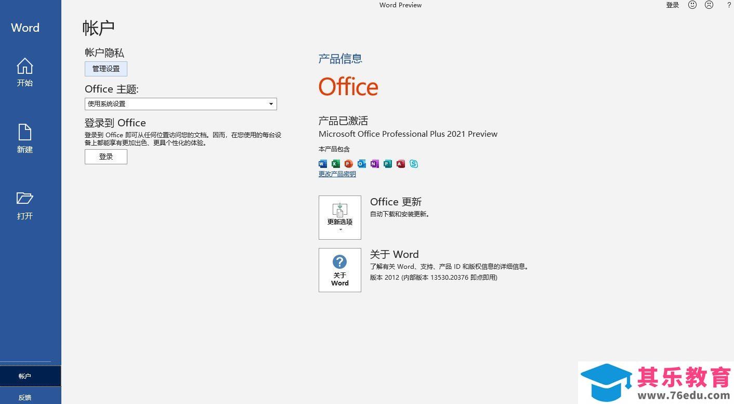
Task: Click the Word product icon
Action: 323,164
